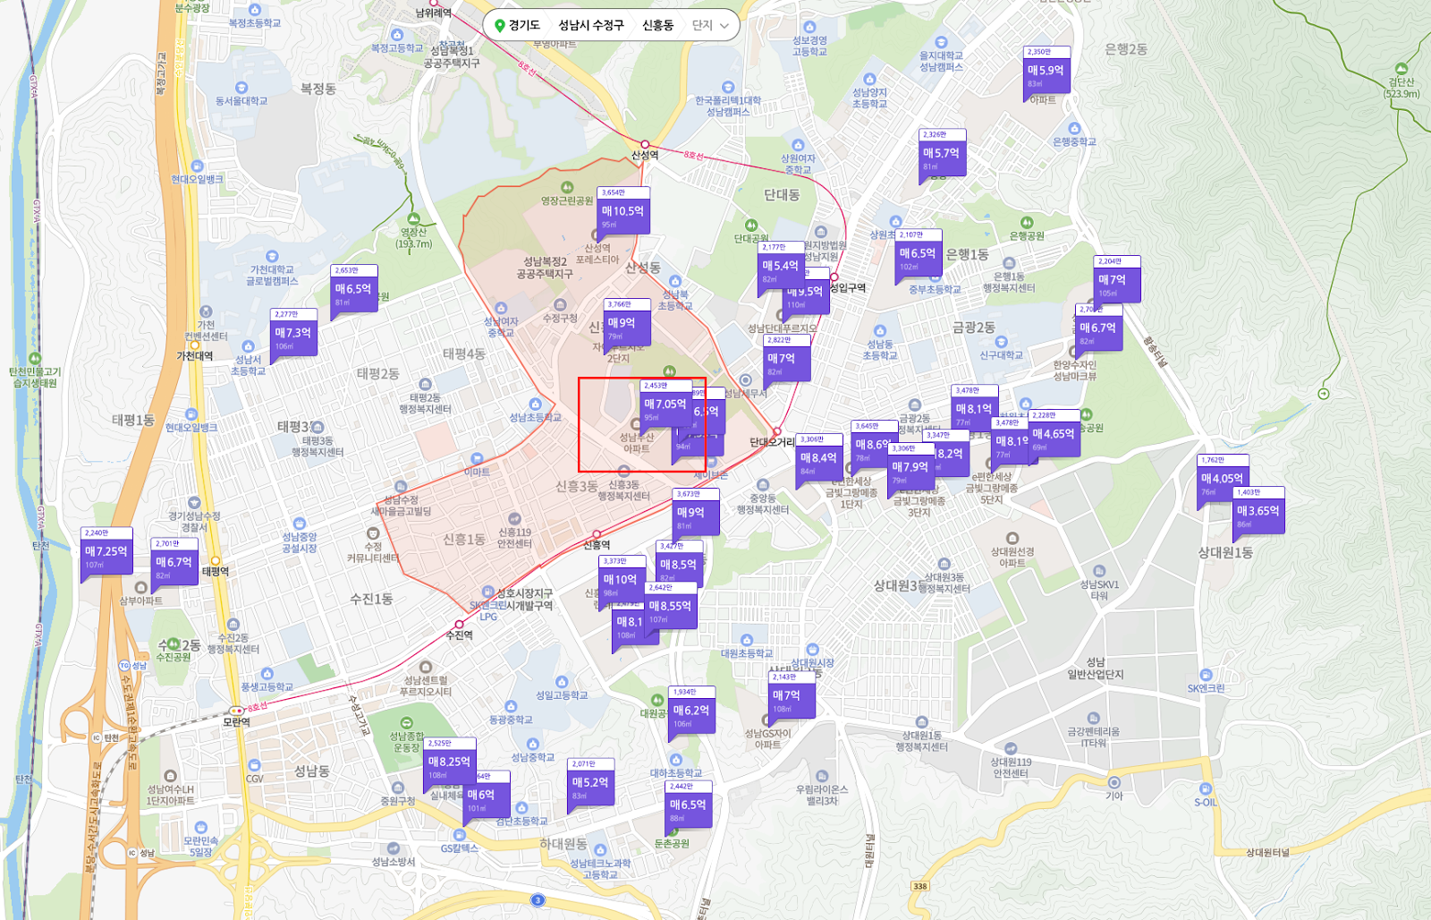Select 성남시 수정구 in the region breadcrumb

[x=591, y=25]
